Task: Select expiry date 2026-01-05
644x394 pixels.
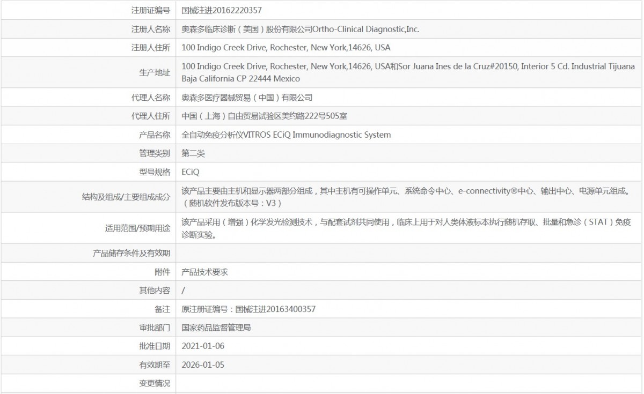Action: coord(203,365)
